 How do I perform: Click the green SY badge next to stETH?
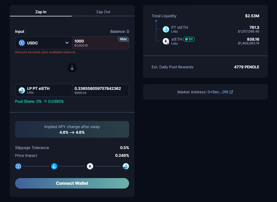tap(189, 39)
